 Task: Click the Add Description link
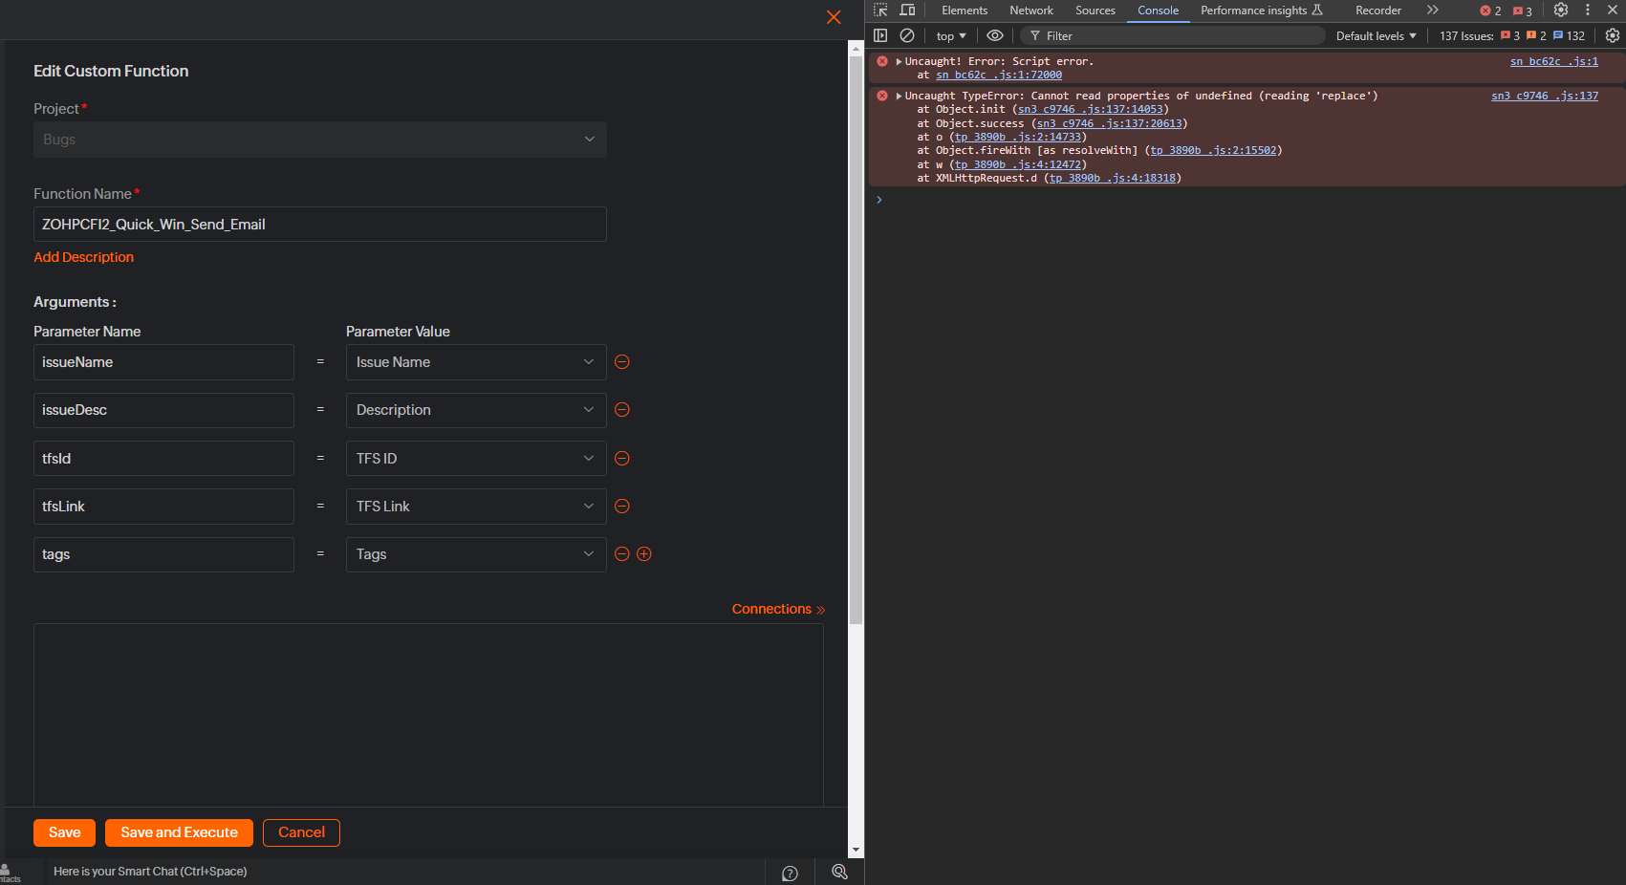coord(83,257)
